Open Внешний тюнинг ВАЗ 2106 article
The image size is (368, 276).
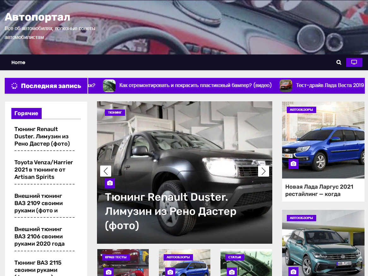click(x=39, y=236)
